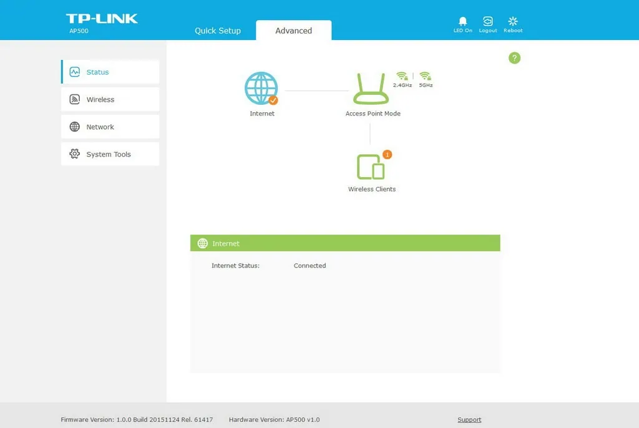Click the Logout icon in header
Screen dimensions: 639x428
(488, 22)
